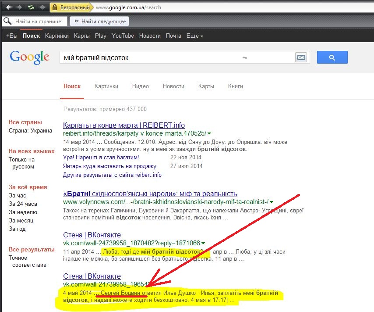This screenshot has height=312, width=374.
Task: Click into the 'Найти на странице' field
Action: coord(39,21)
